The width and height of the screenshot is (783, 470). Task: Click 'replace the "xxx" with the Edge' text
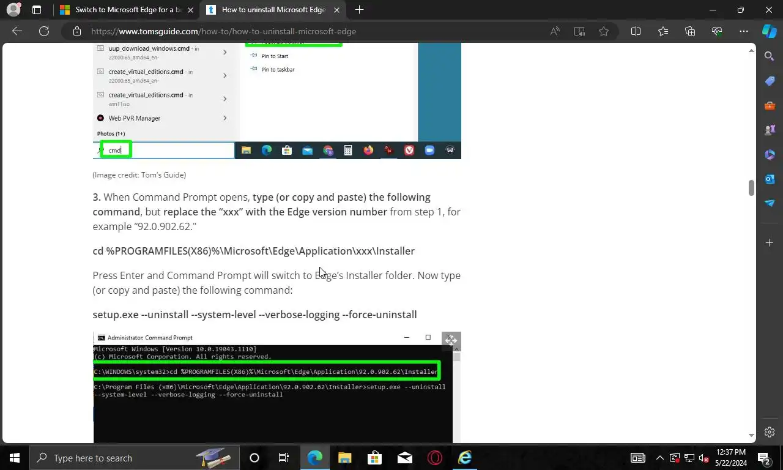click(275, 212)
